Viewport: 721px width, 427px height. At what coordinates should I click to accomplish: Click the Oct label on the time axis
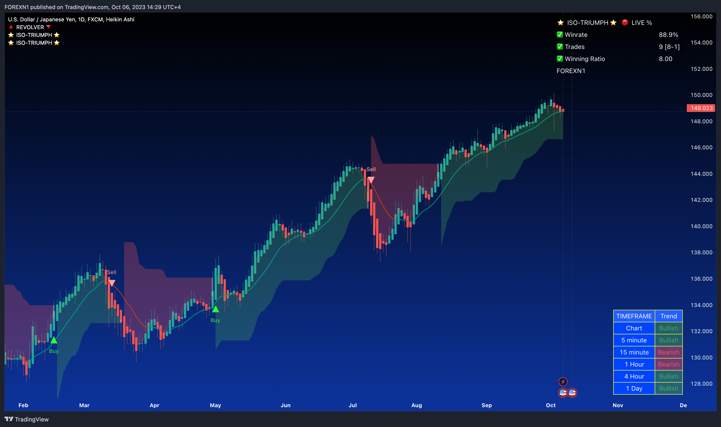click(551, 405)
